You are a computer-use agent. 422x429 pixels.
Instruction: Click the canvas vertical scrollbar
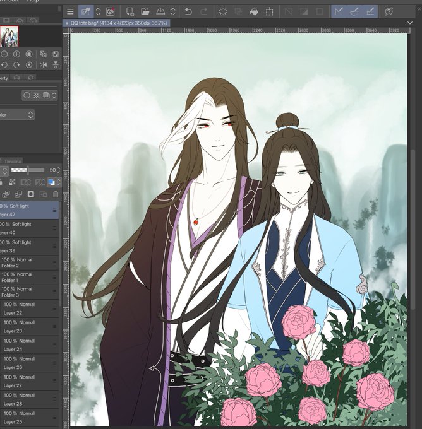[413, 230]
